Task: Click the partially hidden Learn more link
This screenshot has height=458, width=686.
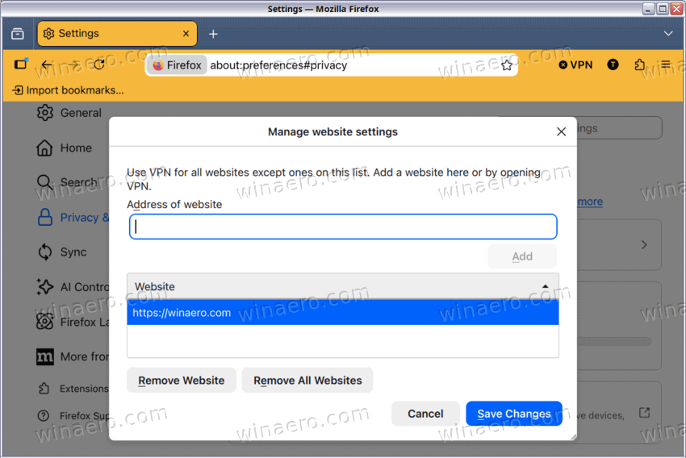Action: tap(590, 202)
